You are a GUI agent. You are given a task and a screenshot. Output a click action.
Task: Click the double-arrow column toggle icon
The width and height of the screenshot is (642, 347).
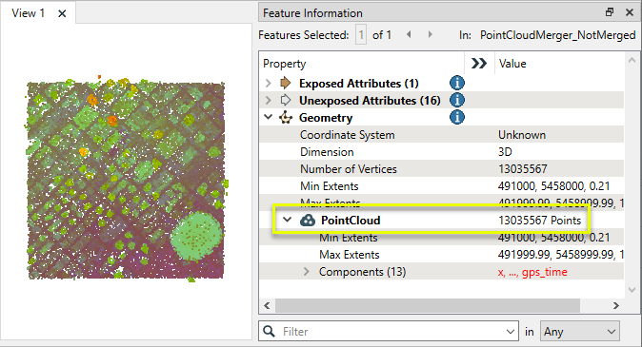tap(478, 64)
